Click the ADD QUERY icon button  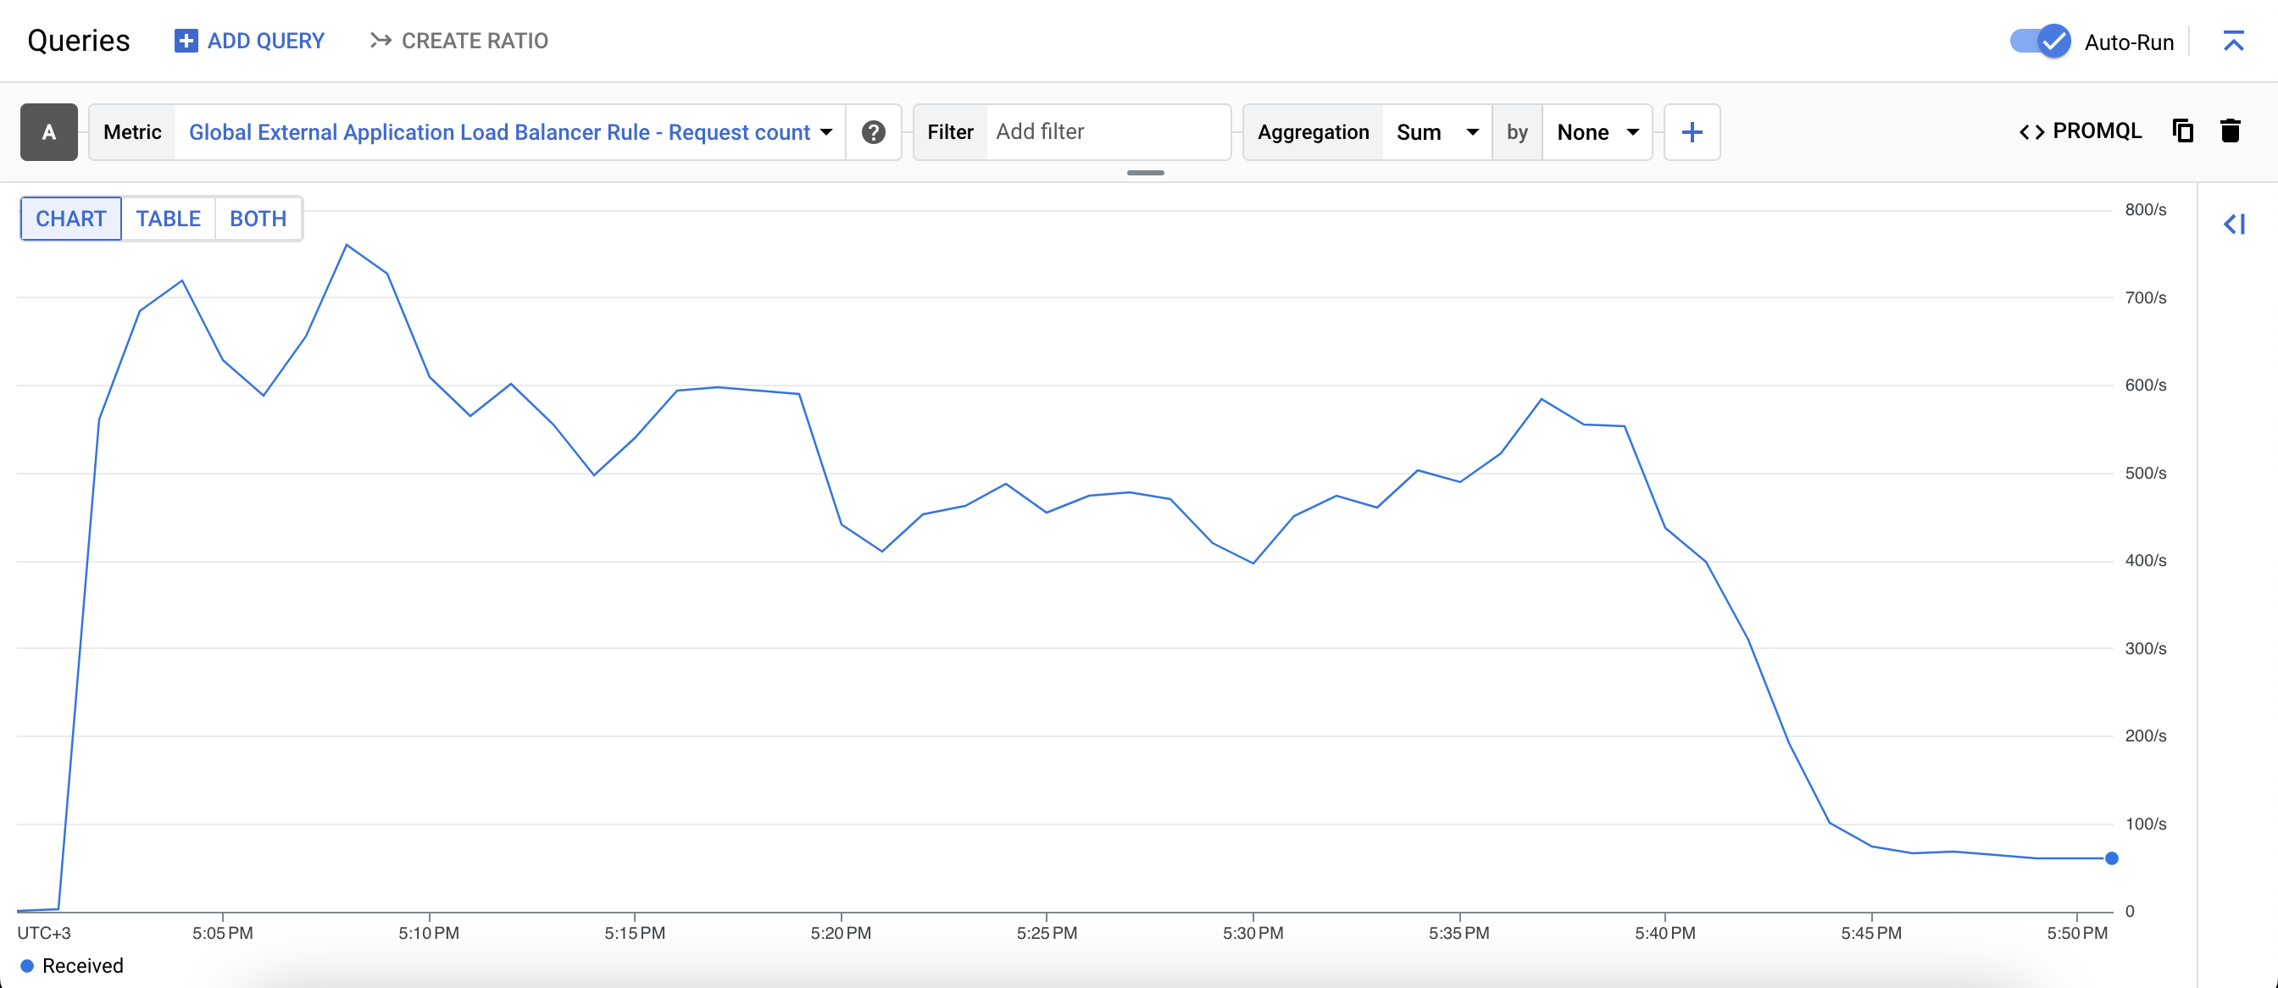click(183, 41)
